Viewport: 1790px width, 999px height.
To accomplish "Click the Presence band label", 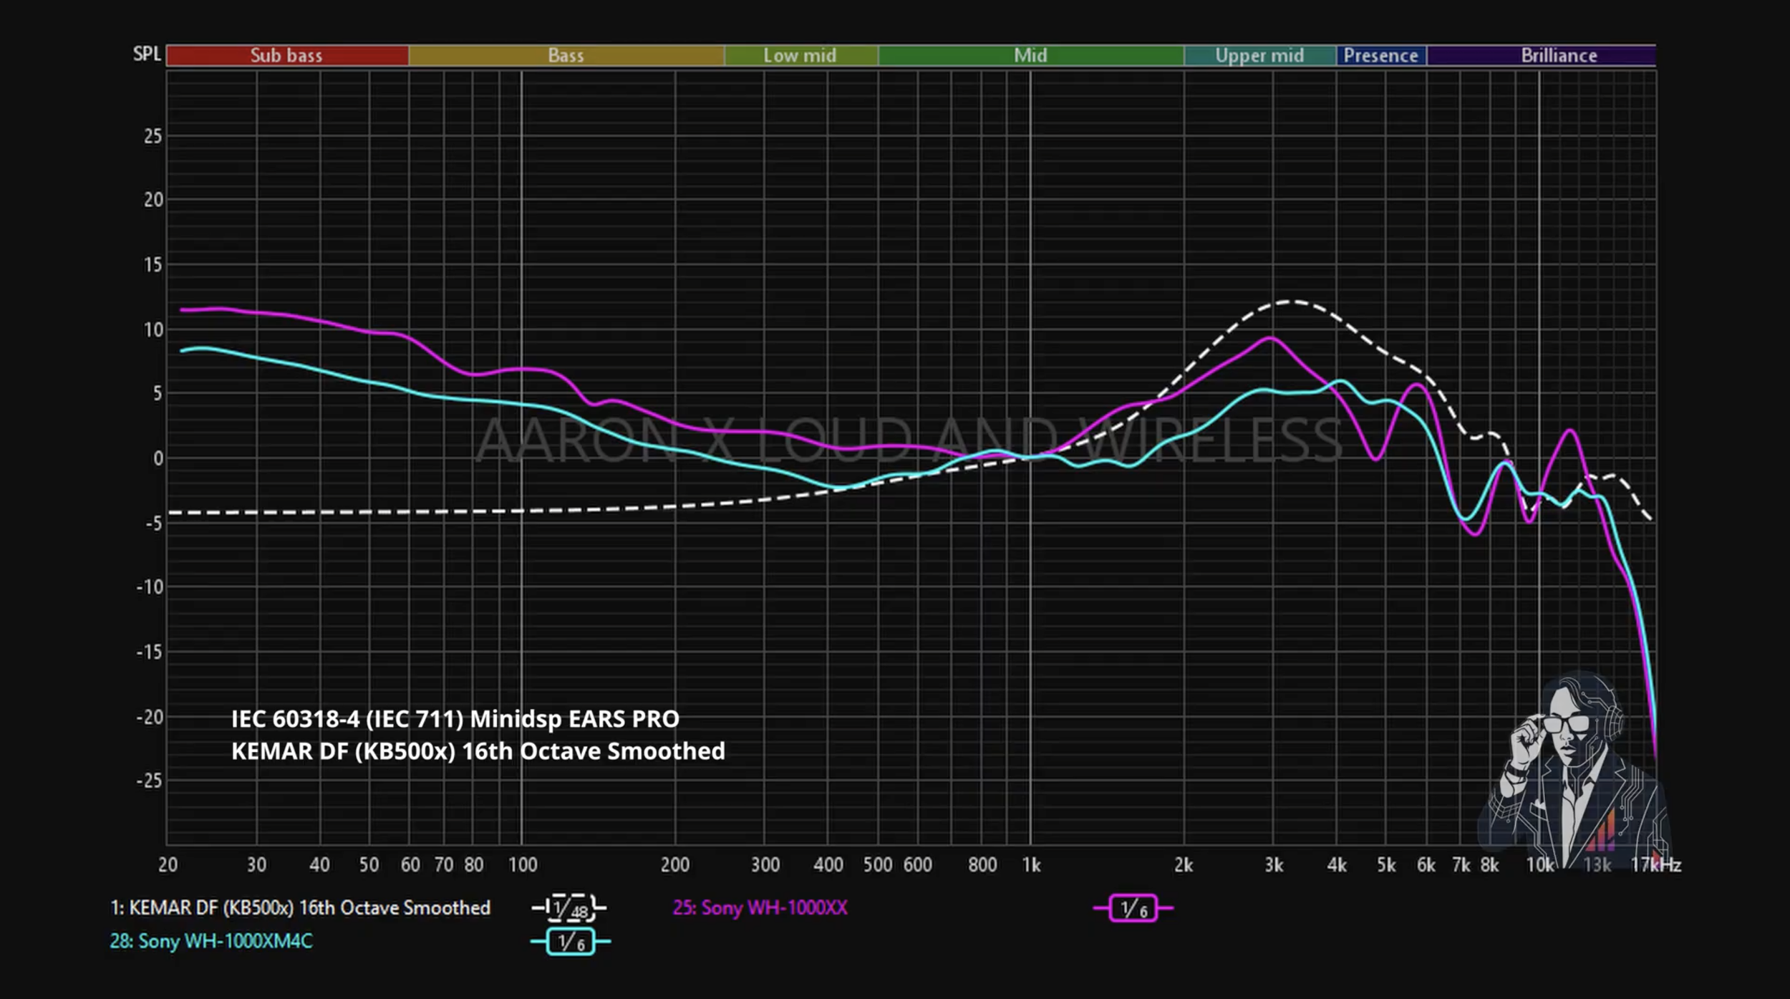I will click(x=1380, y=55).
